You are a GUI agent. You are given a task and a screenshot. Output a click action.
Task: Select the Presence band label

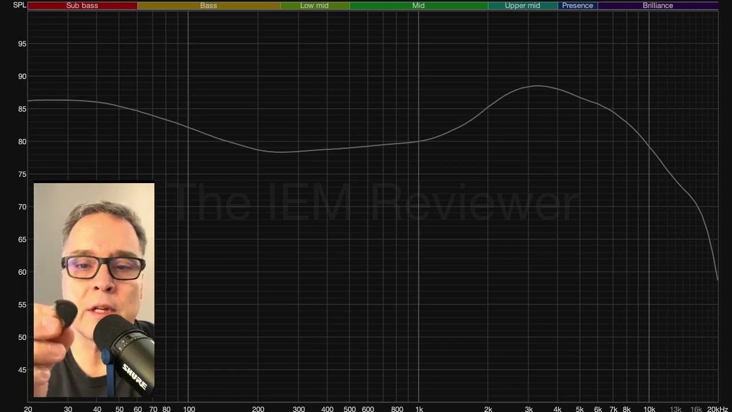(x=578, y=6)
